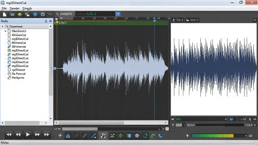The image size is (258, 145).
Task: Collapse the Diseronot root node
Action: (3, 26)
